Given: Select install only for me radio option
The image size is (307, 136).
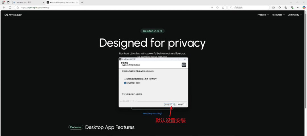Looking at the screenshot, I should point(125,83).
